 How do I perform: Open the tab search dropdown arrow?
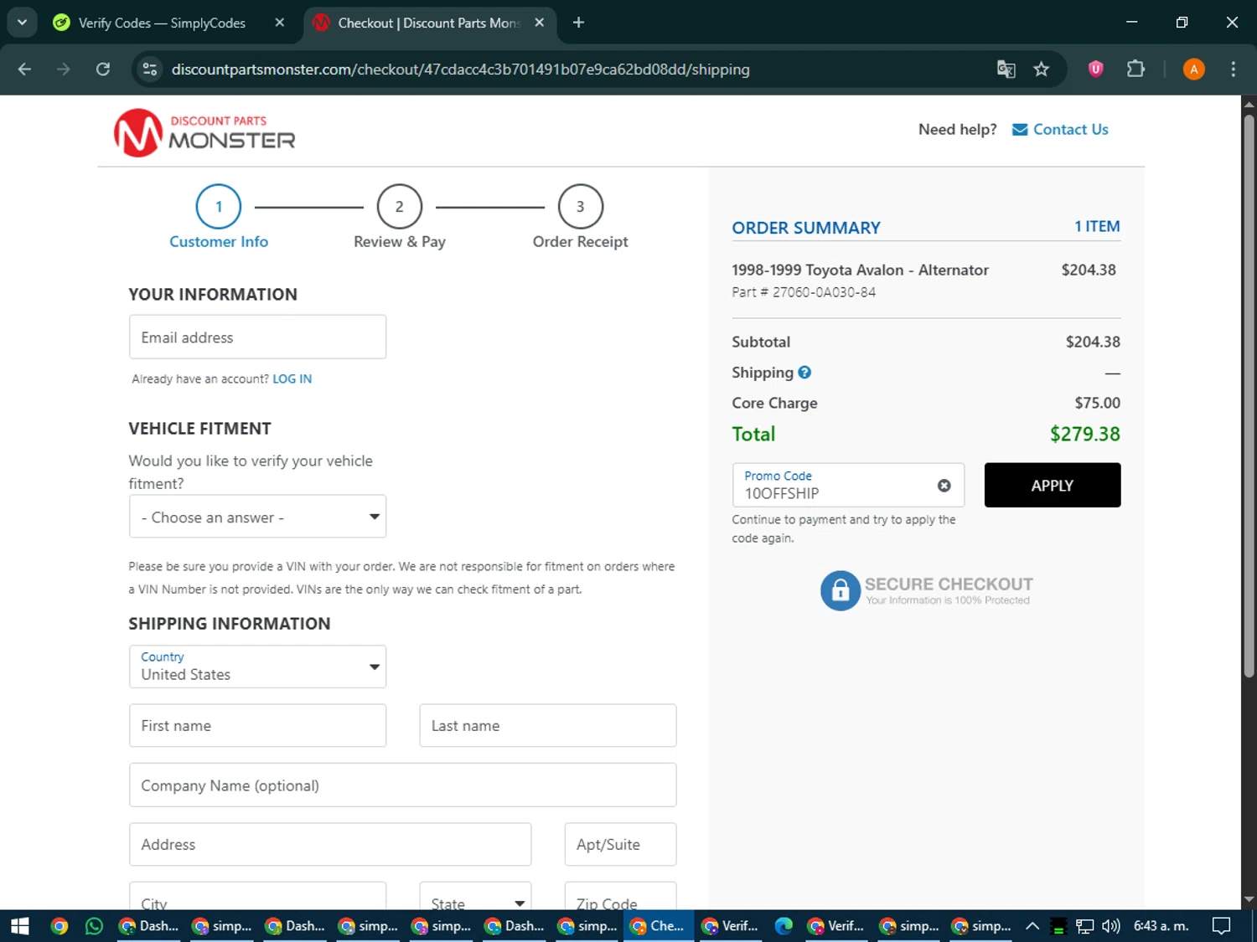point(22,23)
